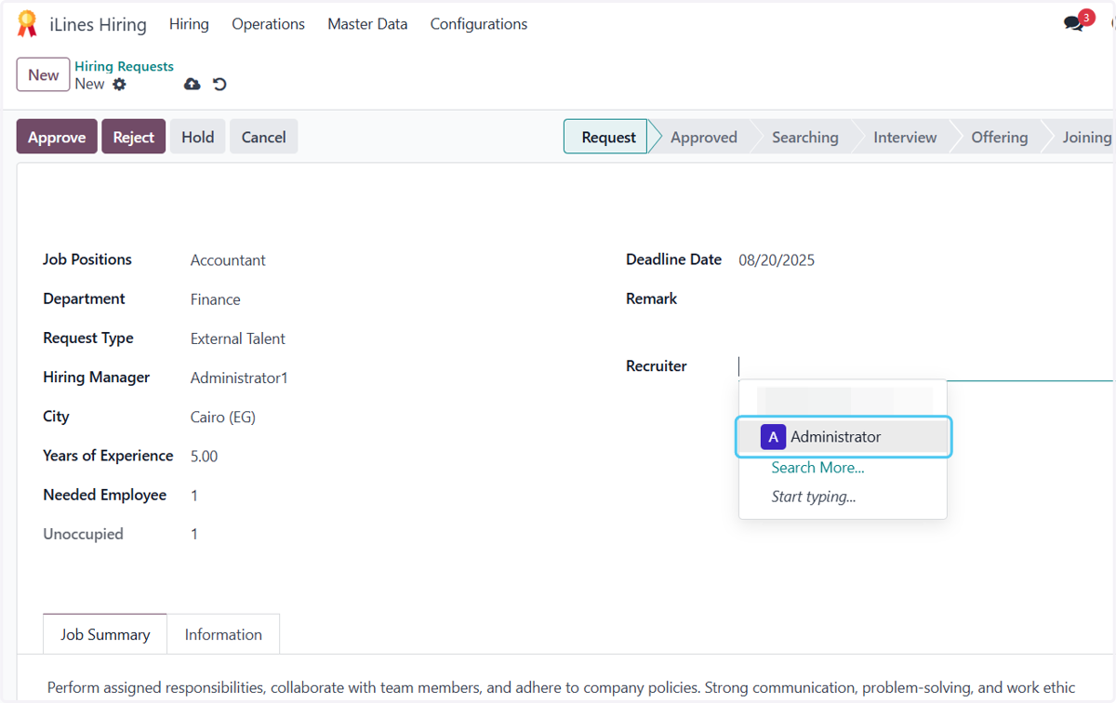Viewport: 1116px width, 703px height.
Task: Open the Master Data menu
Action: tap(367, 24)
